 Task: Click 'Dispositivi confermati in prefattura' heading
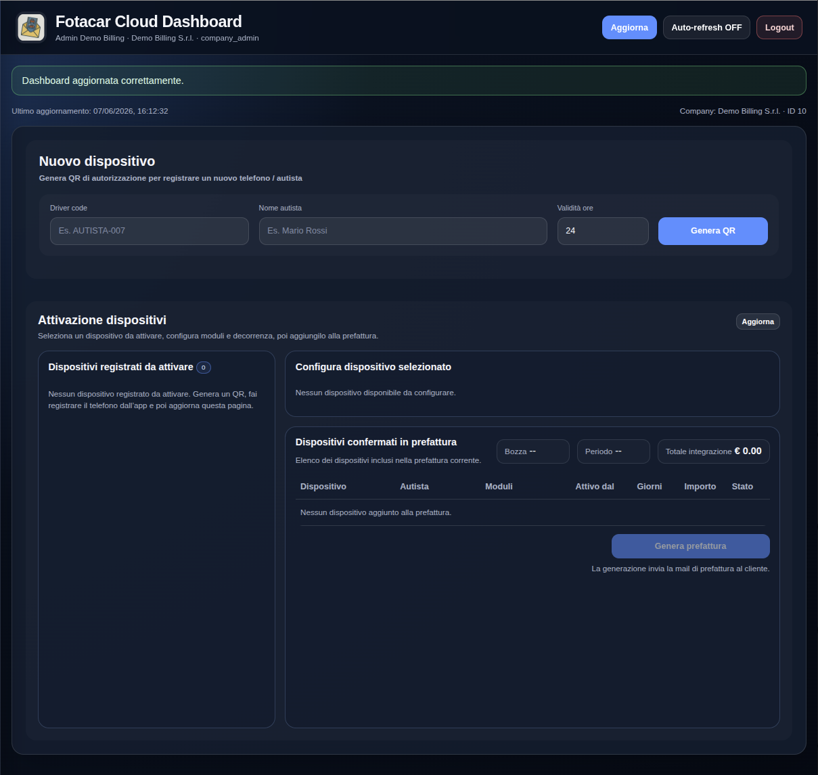(376, 442)
